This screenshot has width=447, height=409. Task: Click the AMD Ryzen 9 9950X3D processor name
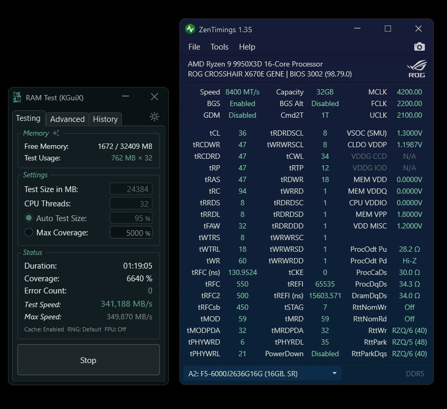click(x=255, y=64)
